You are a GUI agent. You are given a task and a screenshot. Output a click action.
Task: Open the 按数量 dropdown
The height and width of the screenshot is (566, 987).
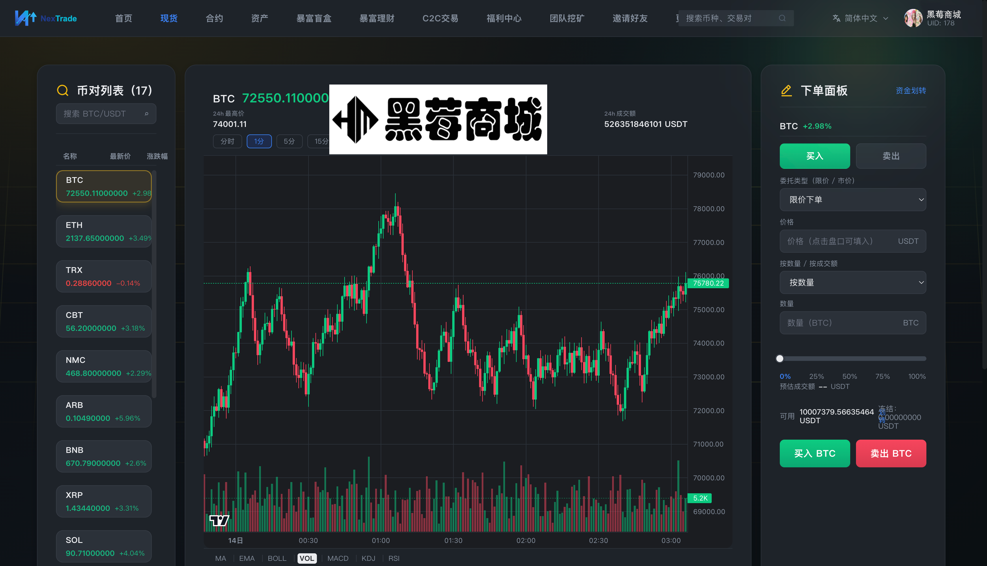[853, 282]
